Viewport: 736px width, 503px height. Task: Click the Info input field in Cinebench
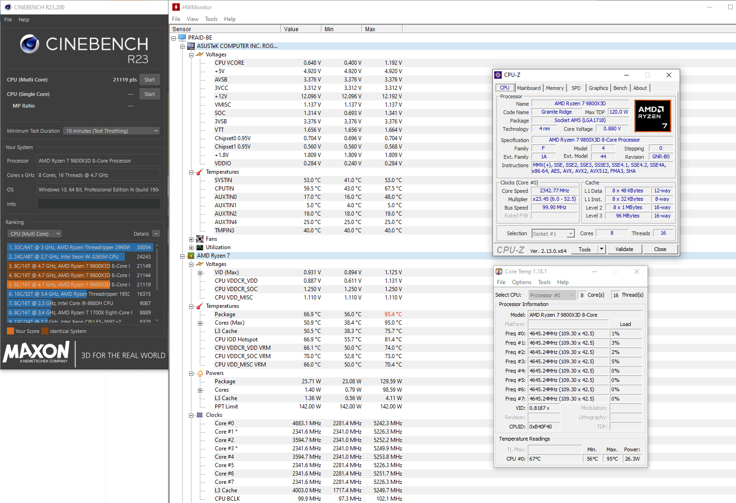[x=98, y=204]
